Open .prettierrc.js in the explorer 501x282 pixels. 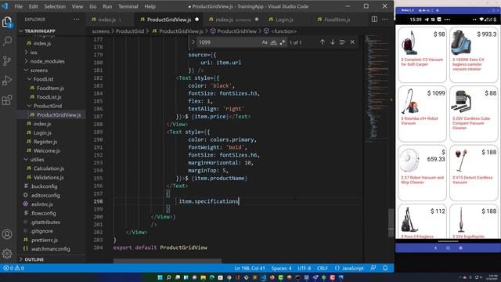click(x=44, y=240)
